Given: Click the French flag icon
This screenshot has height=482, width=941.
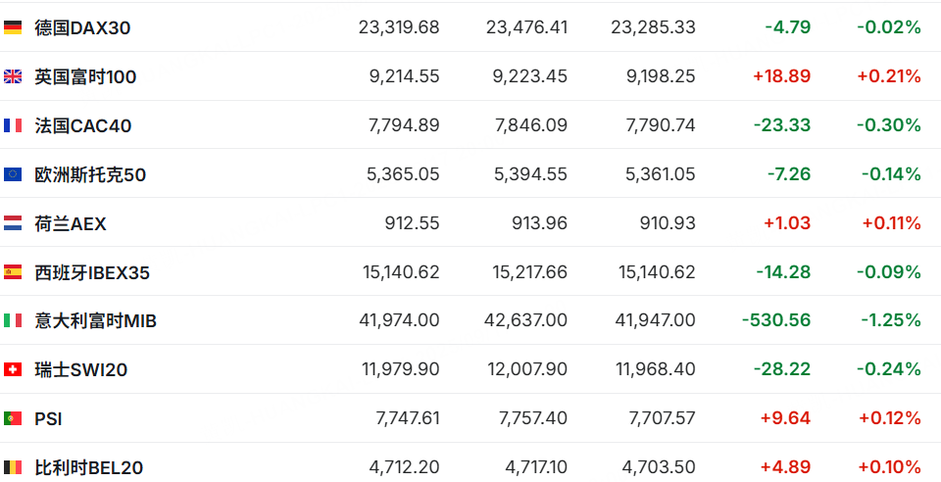Looking at the screenshot, I should click(x=13, y=125).
